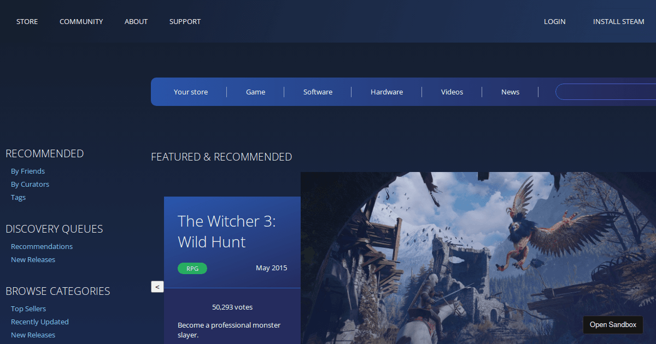Click LOGIN at the top right
The height and width of the screenshot is (344, 656).
pyautogui.click(x=554, y=21)
